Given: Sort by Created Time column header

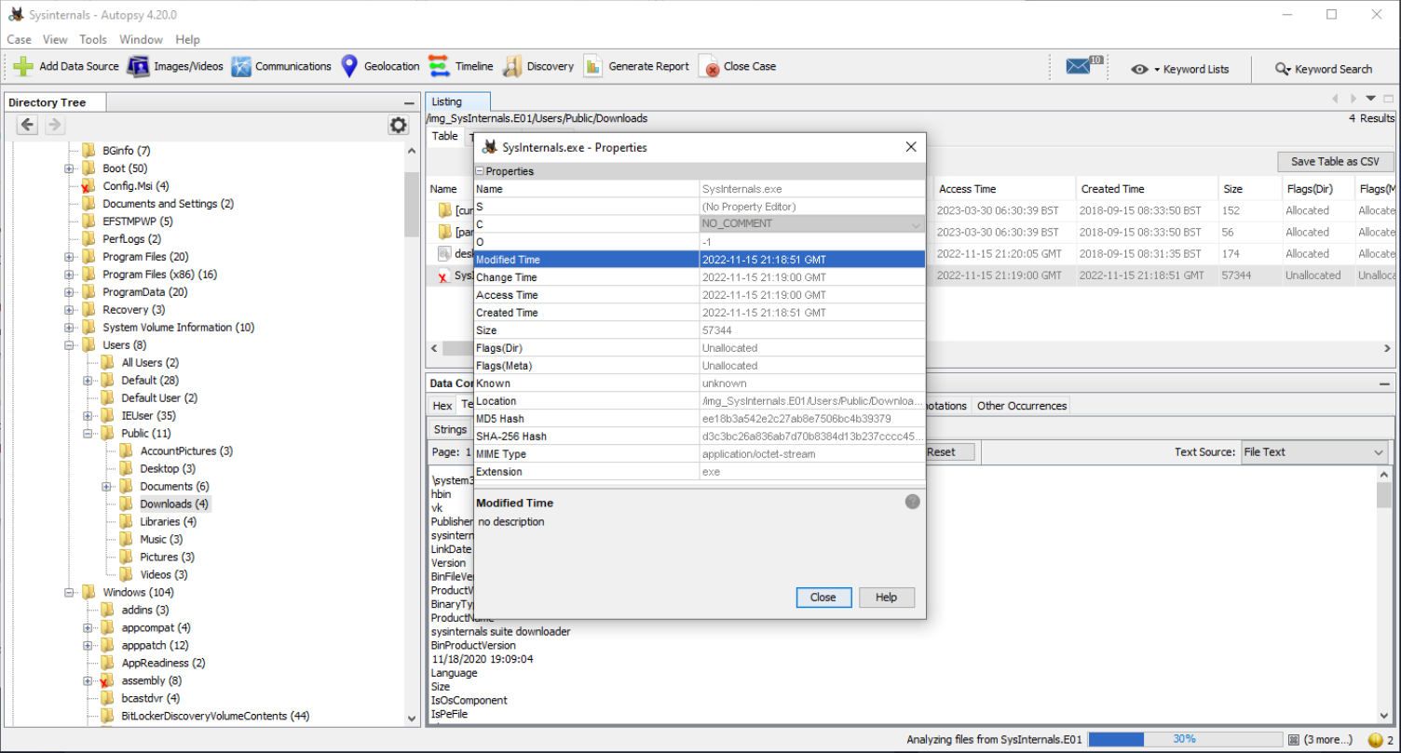Looking at the screenshot, I should pos(1147,189).
